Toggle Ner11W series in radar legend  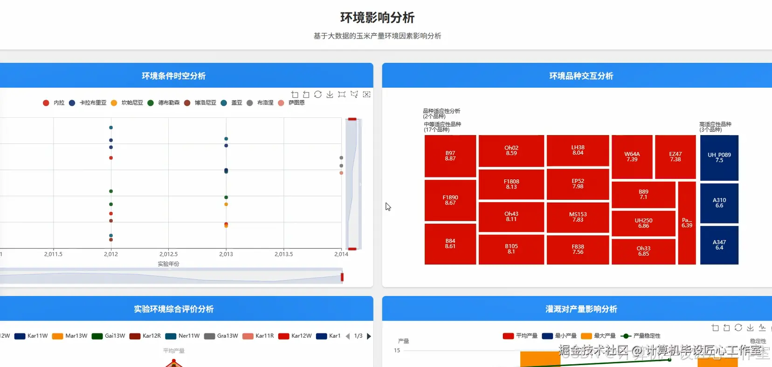(x=183, y=336)
